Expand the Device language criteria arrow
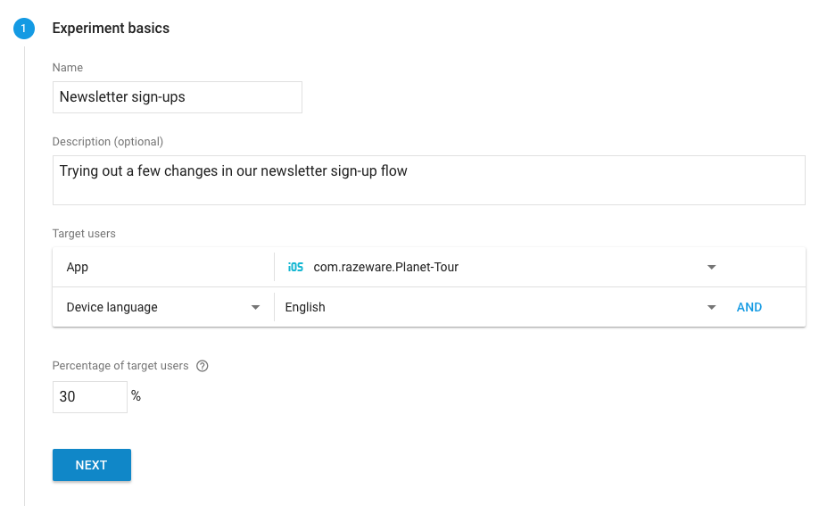The height and width of the screenshot is (506, 819). coord(256,307)
